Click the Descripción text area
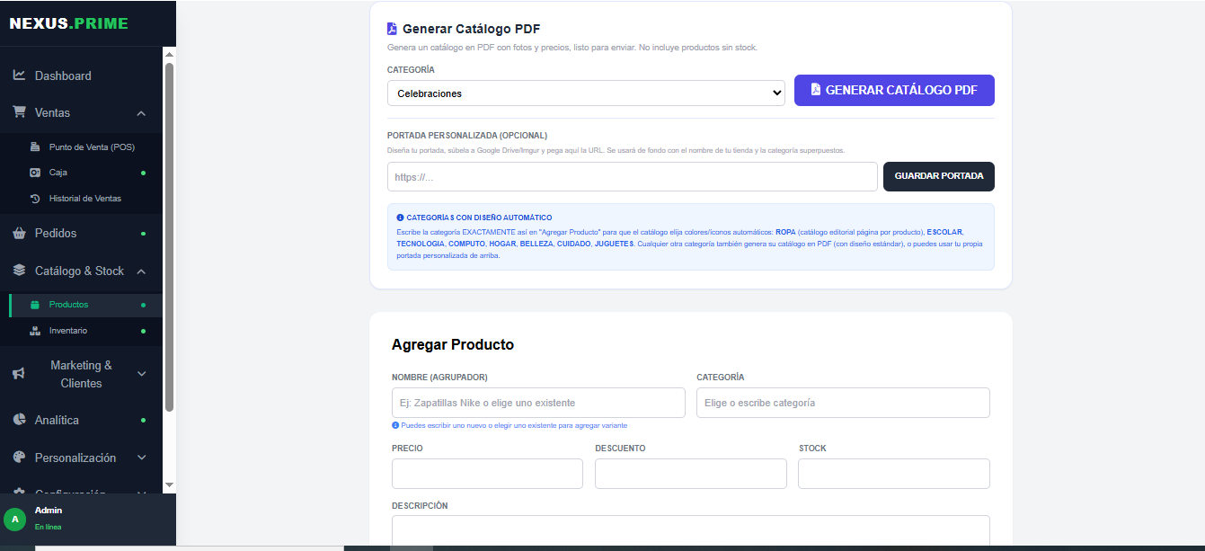Screen dimensions: 1205x551 click(691, 530)
